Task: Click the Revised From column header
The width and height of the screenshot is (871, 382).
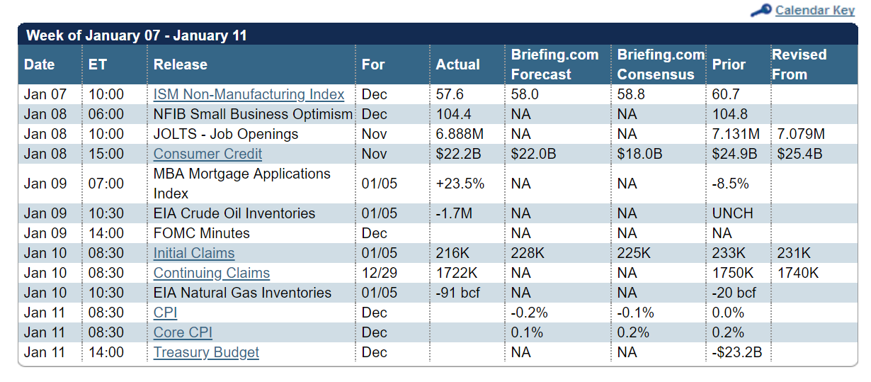Action: 799,64
